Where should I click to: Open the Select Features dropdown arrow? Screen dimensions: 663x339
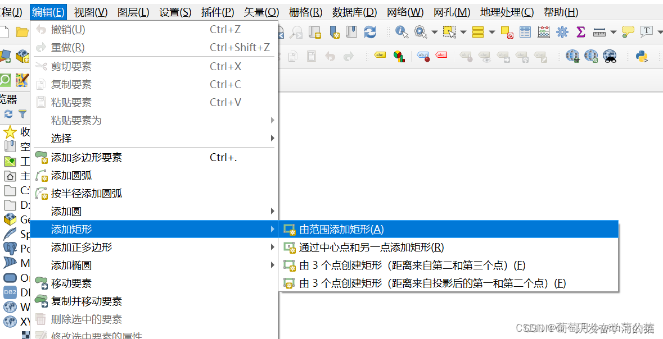463,32
